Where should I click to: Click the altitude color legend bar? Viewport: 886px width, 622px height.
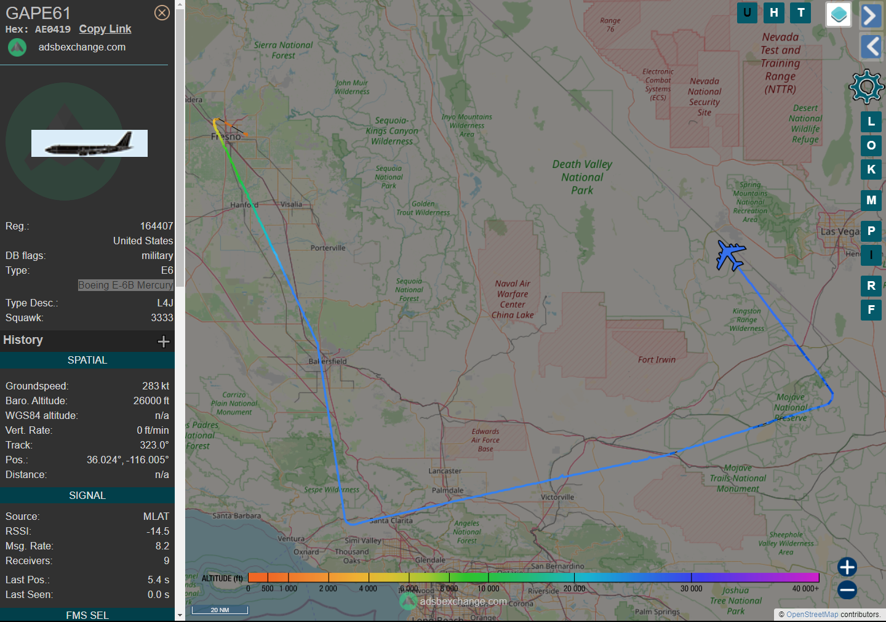pos(533,577)
